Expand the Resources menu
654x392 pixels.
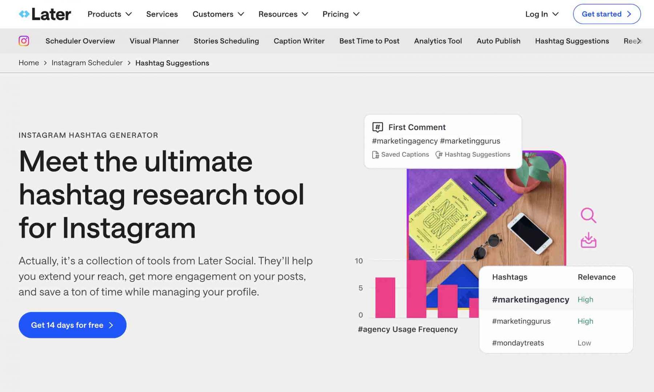coord(283,14)
